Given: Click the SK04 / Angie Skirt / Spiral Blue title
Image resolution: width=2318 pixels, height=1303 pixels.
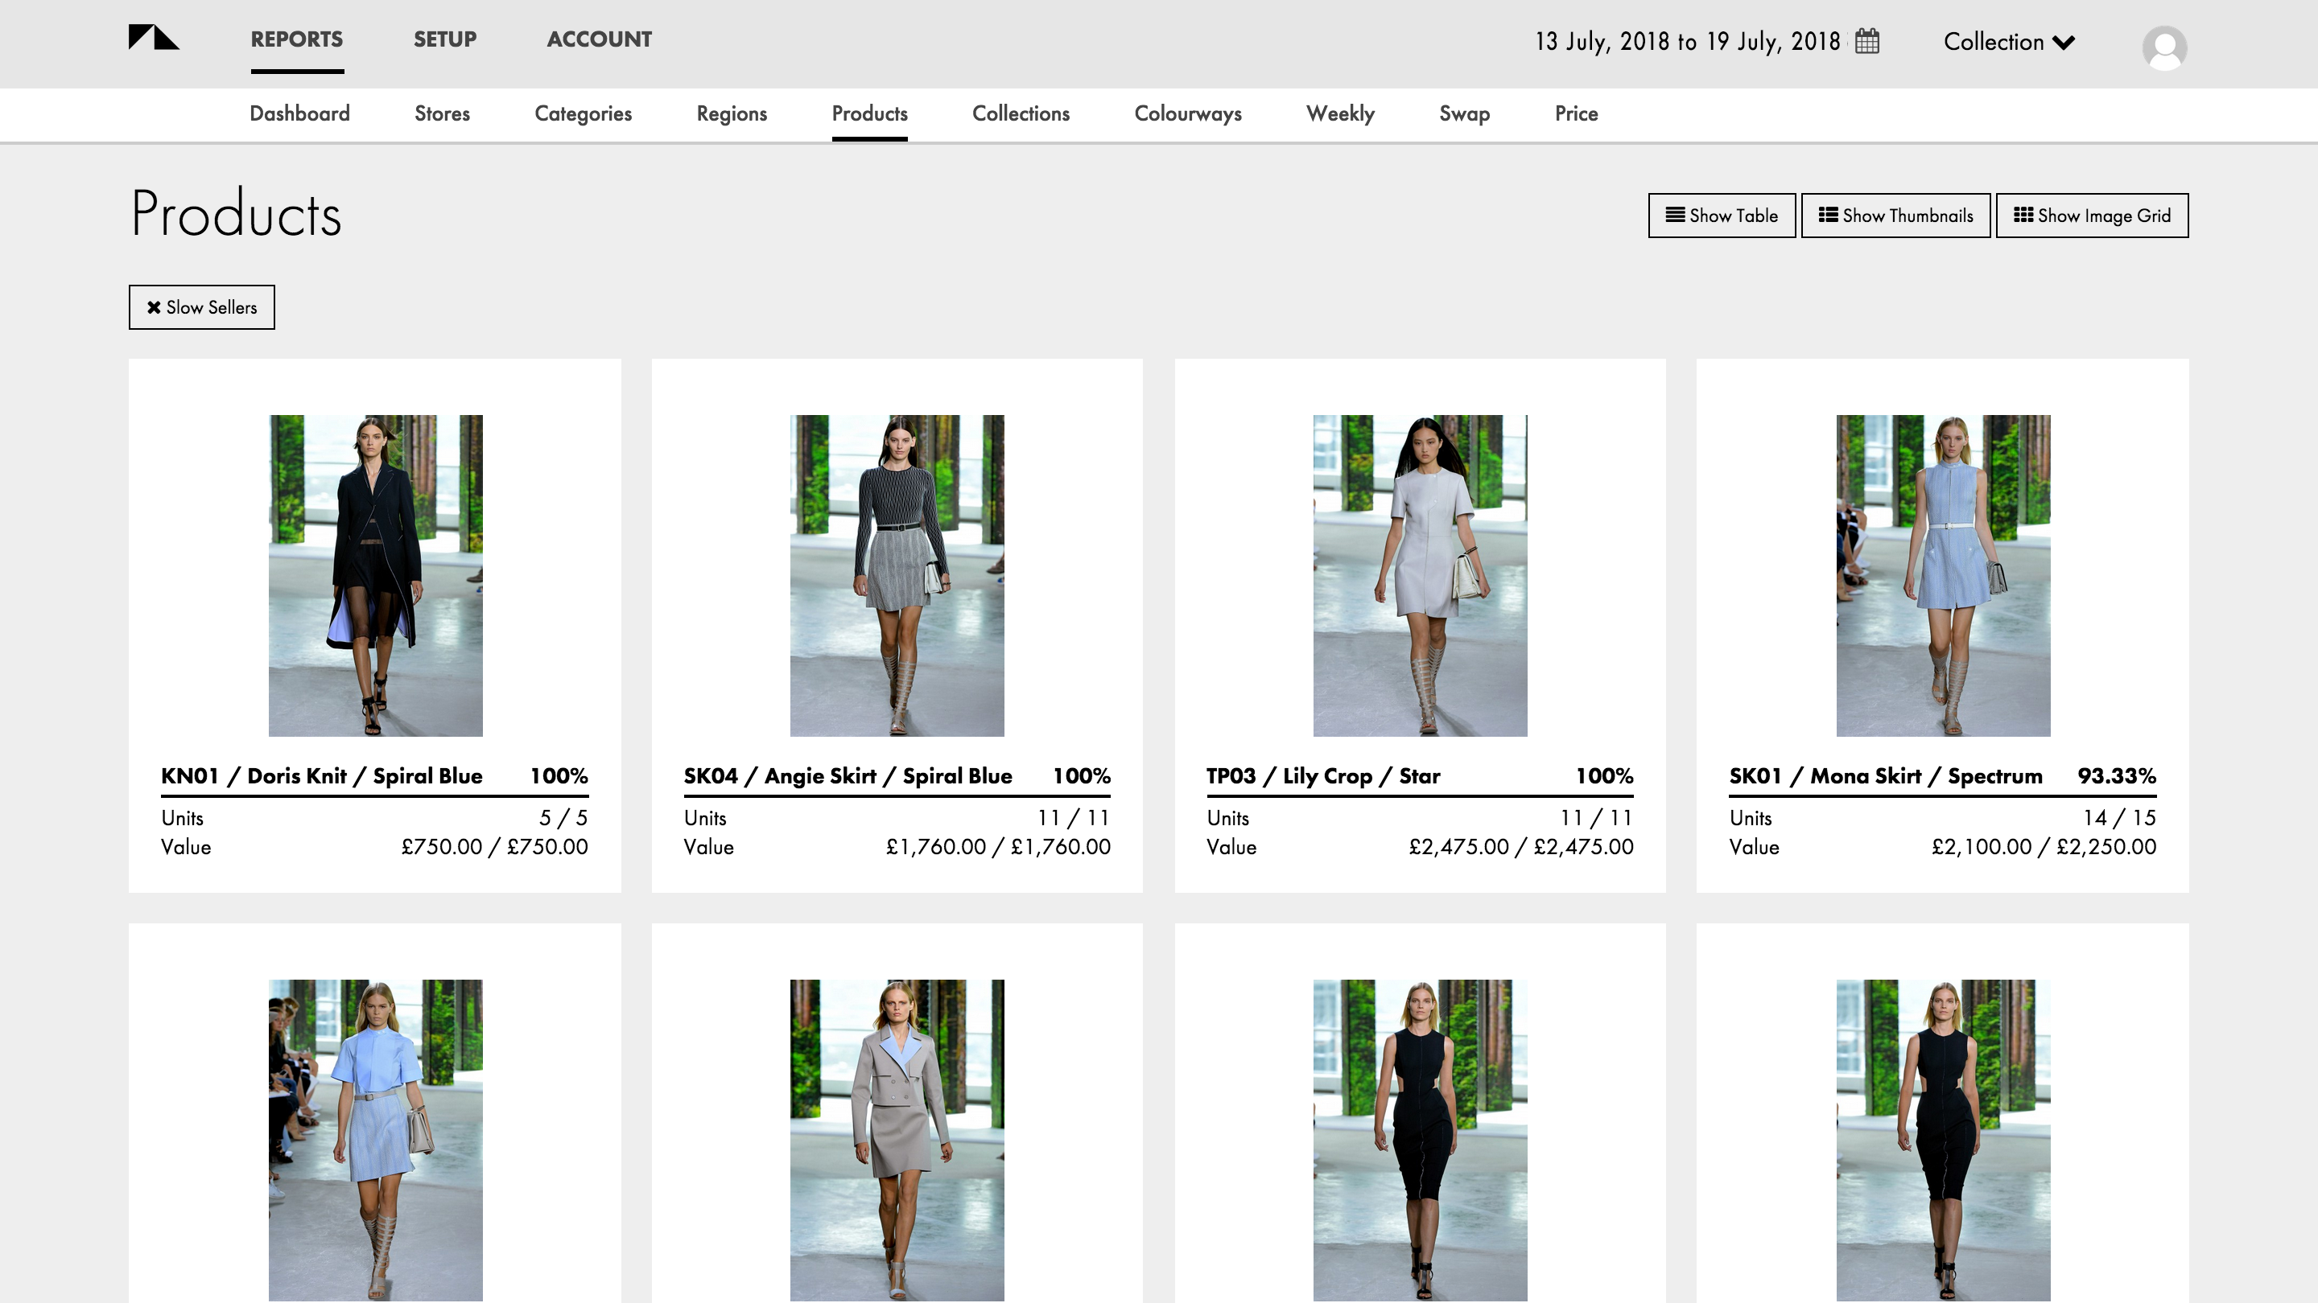Looking at the screenshot, I should 848,776.
